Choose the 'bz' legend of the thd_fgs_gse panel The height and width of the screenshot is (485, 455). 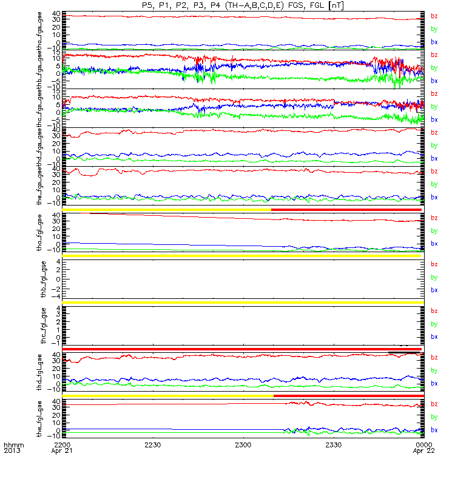(x=434, y=132)
